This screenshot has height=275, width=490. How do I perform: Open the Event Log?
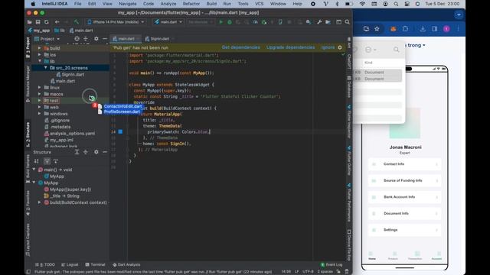click(x=332, y=264)
